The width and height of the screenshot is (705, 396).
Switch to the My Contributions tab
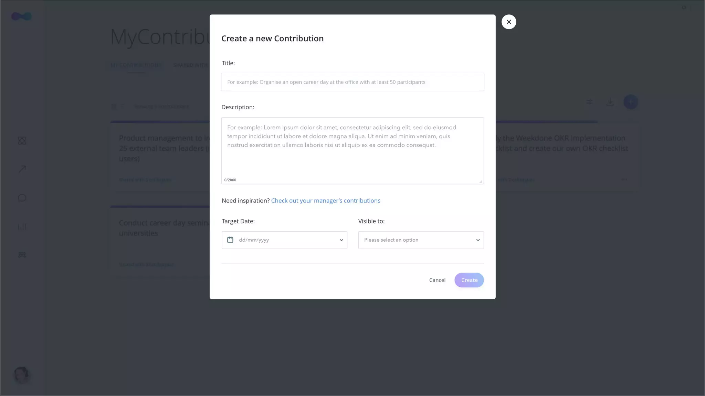tap(136, 65)
